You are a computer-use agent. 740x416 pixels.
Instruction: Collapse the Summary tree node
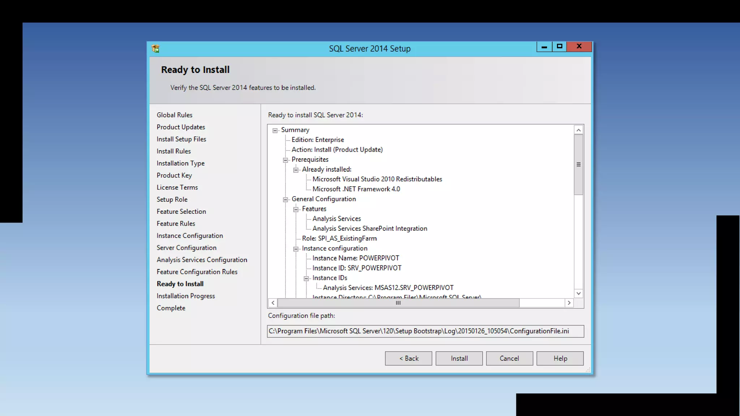pos(275,130)
